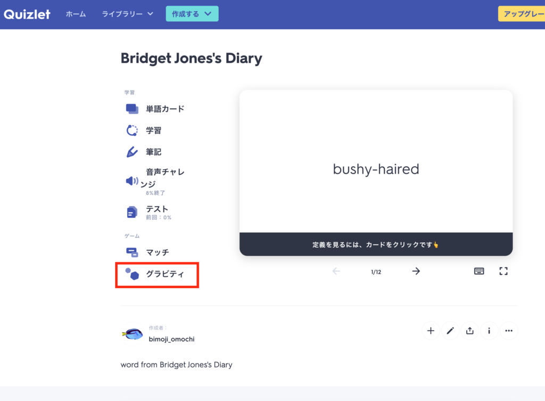Show keyboard shortcuts icon

tap(479, 271)
